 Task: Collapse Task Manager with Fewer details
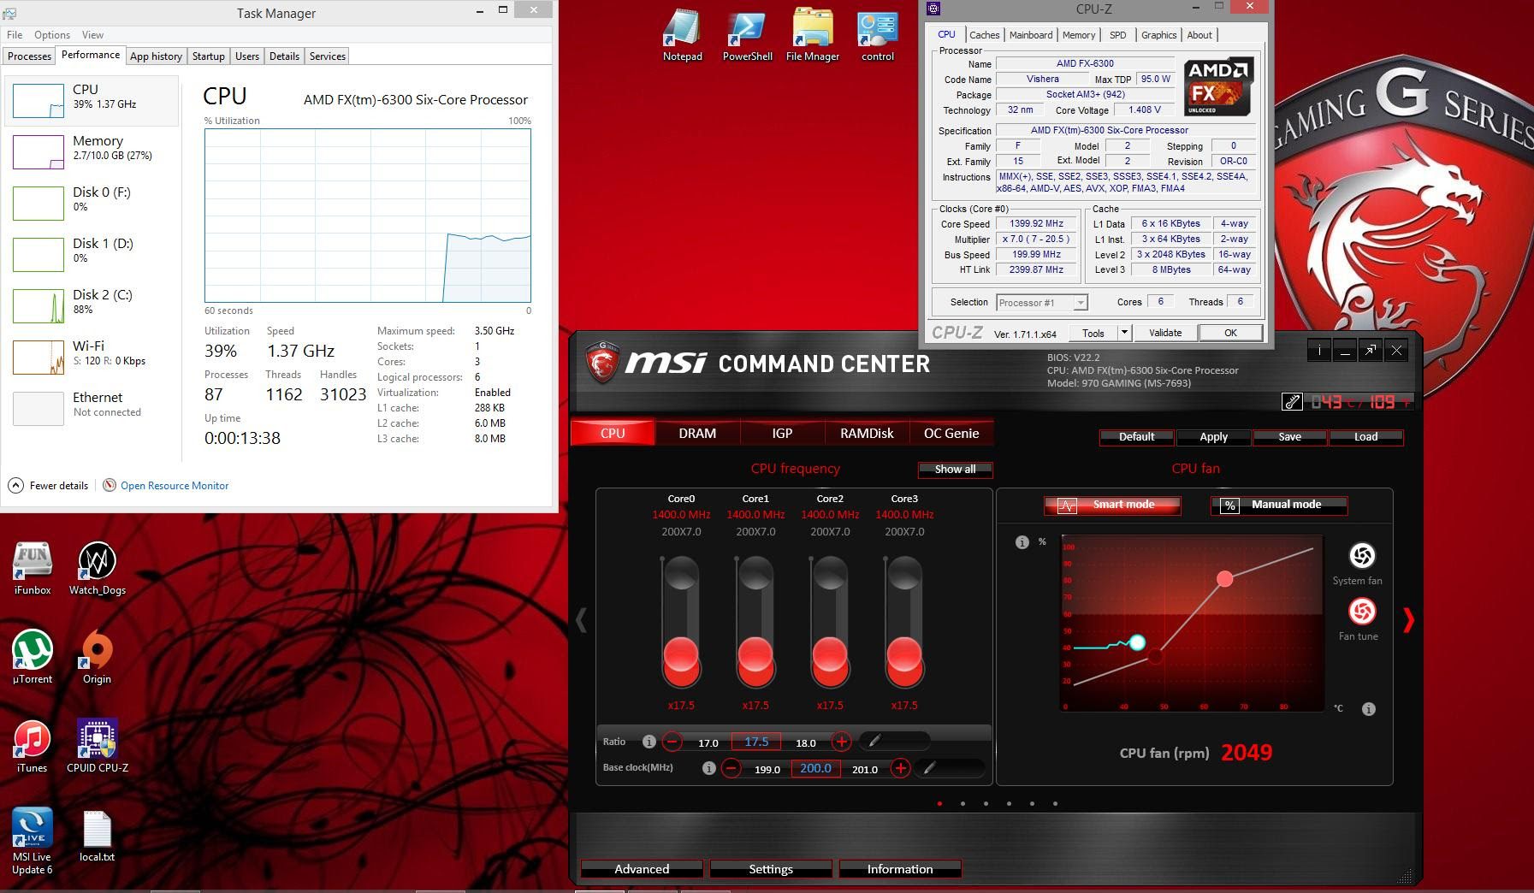point(49,486)
